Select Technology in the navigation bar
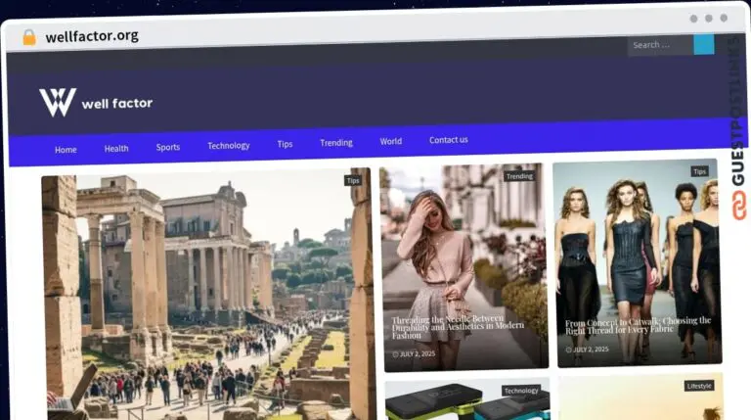Viewport: 751px width, 420px height. (228, 146)
